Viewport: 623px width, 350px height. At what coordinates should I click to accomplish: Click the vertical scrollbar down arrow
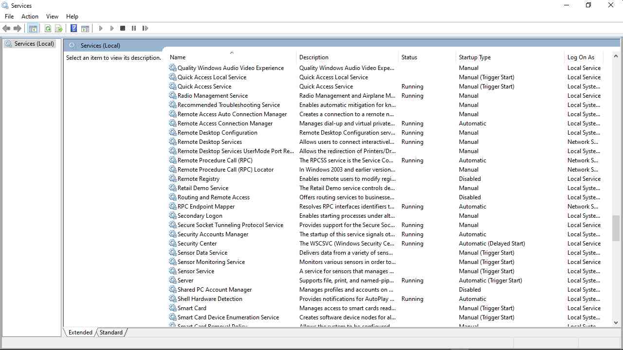pos(616,322)
